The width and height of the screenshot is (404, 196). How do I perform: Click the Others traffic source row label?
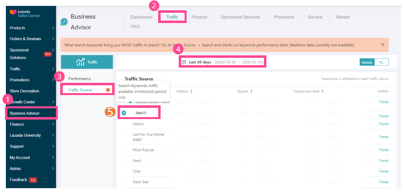138,124
